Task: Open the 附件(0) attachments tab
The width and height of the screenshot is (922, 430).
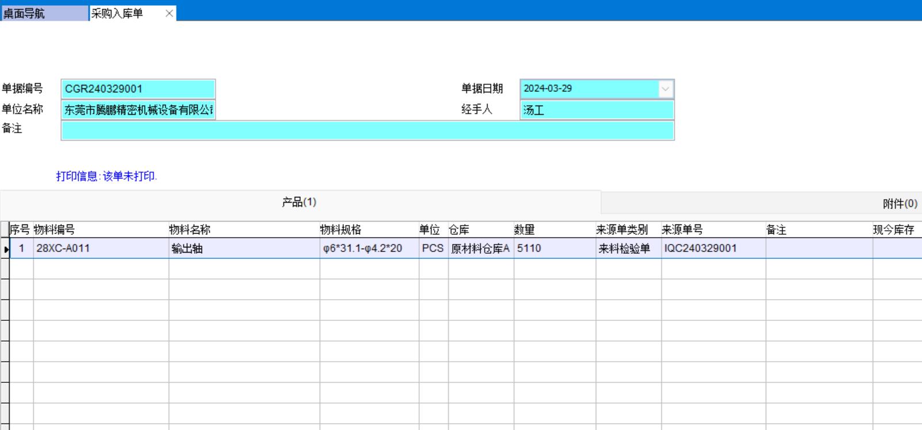Action: 900,204
